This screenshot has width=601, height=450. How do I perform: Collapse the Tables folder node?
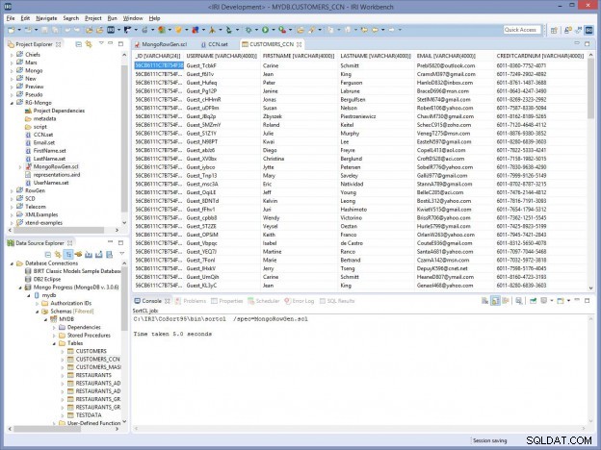54,343
